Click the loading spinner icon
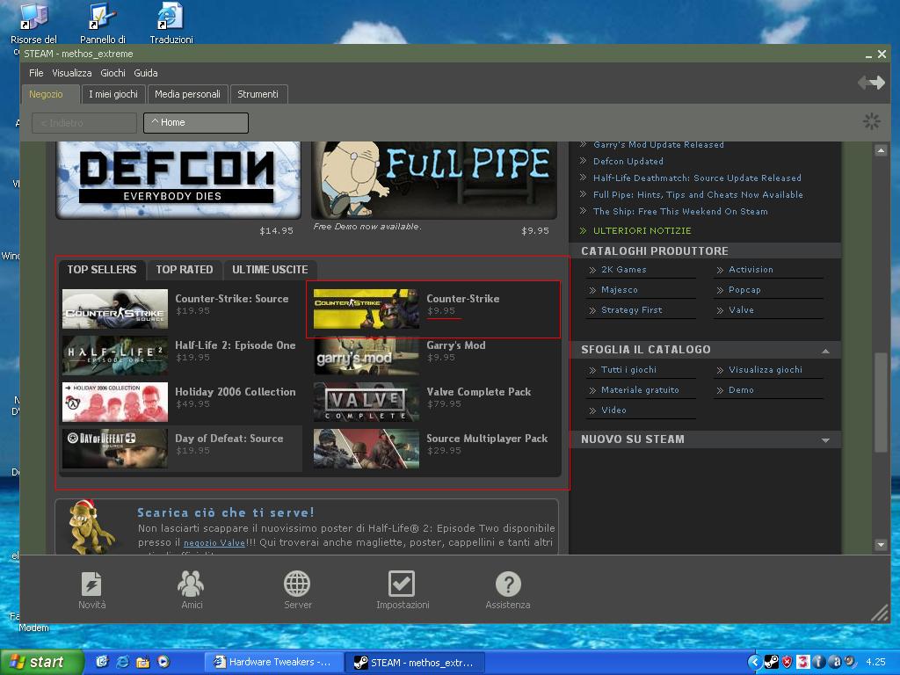The height and width of the screenshot is (675, 900). 871,121
